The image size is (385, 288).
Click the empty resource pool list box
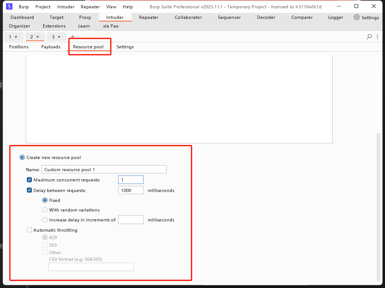[x=179, y=99]
